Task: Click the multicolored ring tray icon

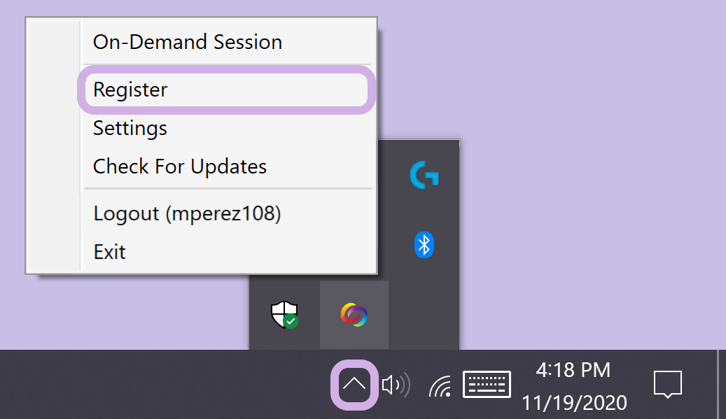Action: (354, 315)
